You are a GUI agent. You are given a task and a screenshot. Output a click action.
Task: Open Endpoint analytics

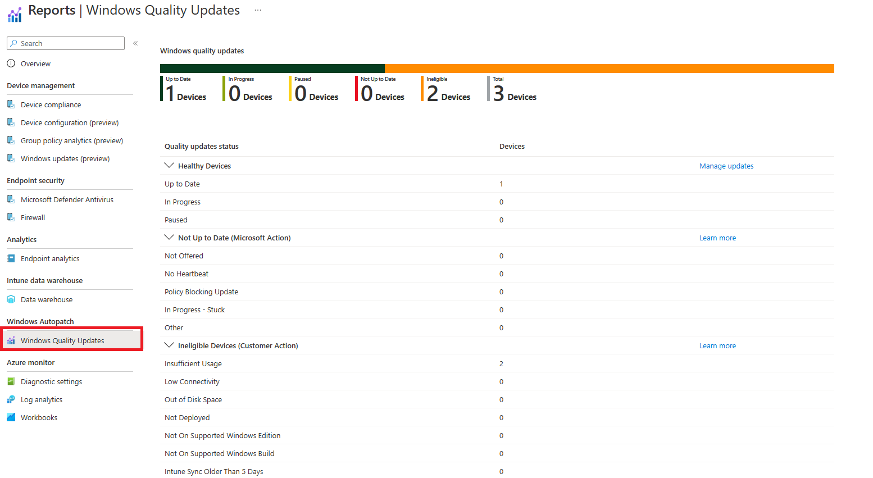point(50,258)
